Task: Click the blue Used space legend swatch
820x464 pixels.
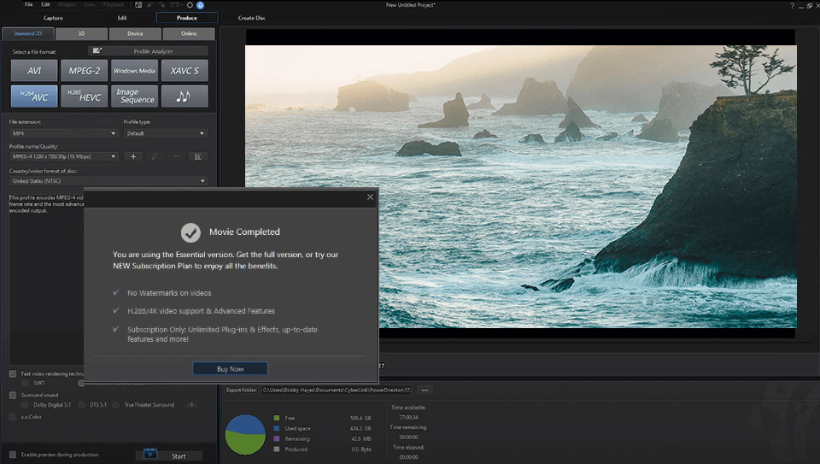Action: pos(277,428)
